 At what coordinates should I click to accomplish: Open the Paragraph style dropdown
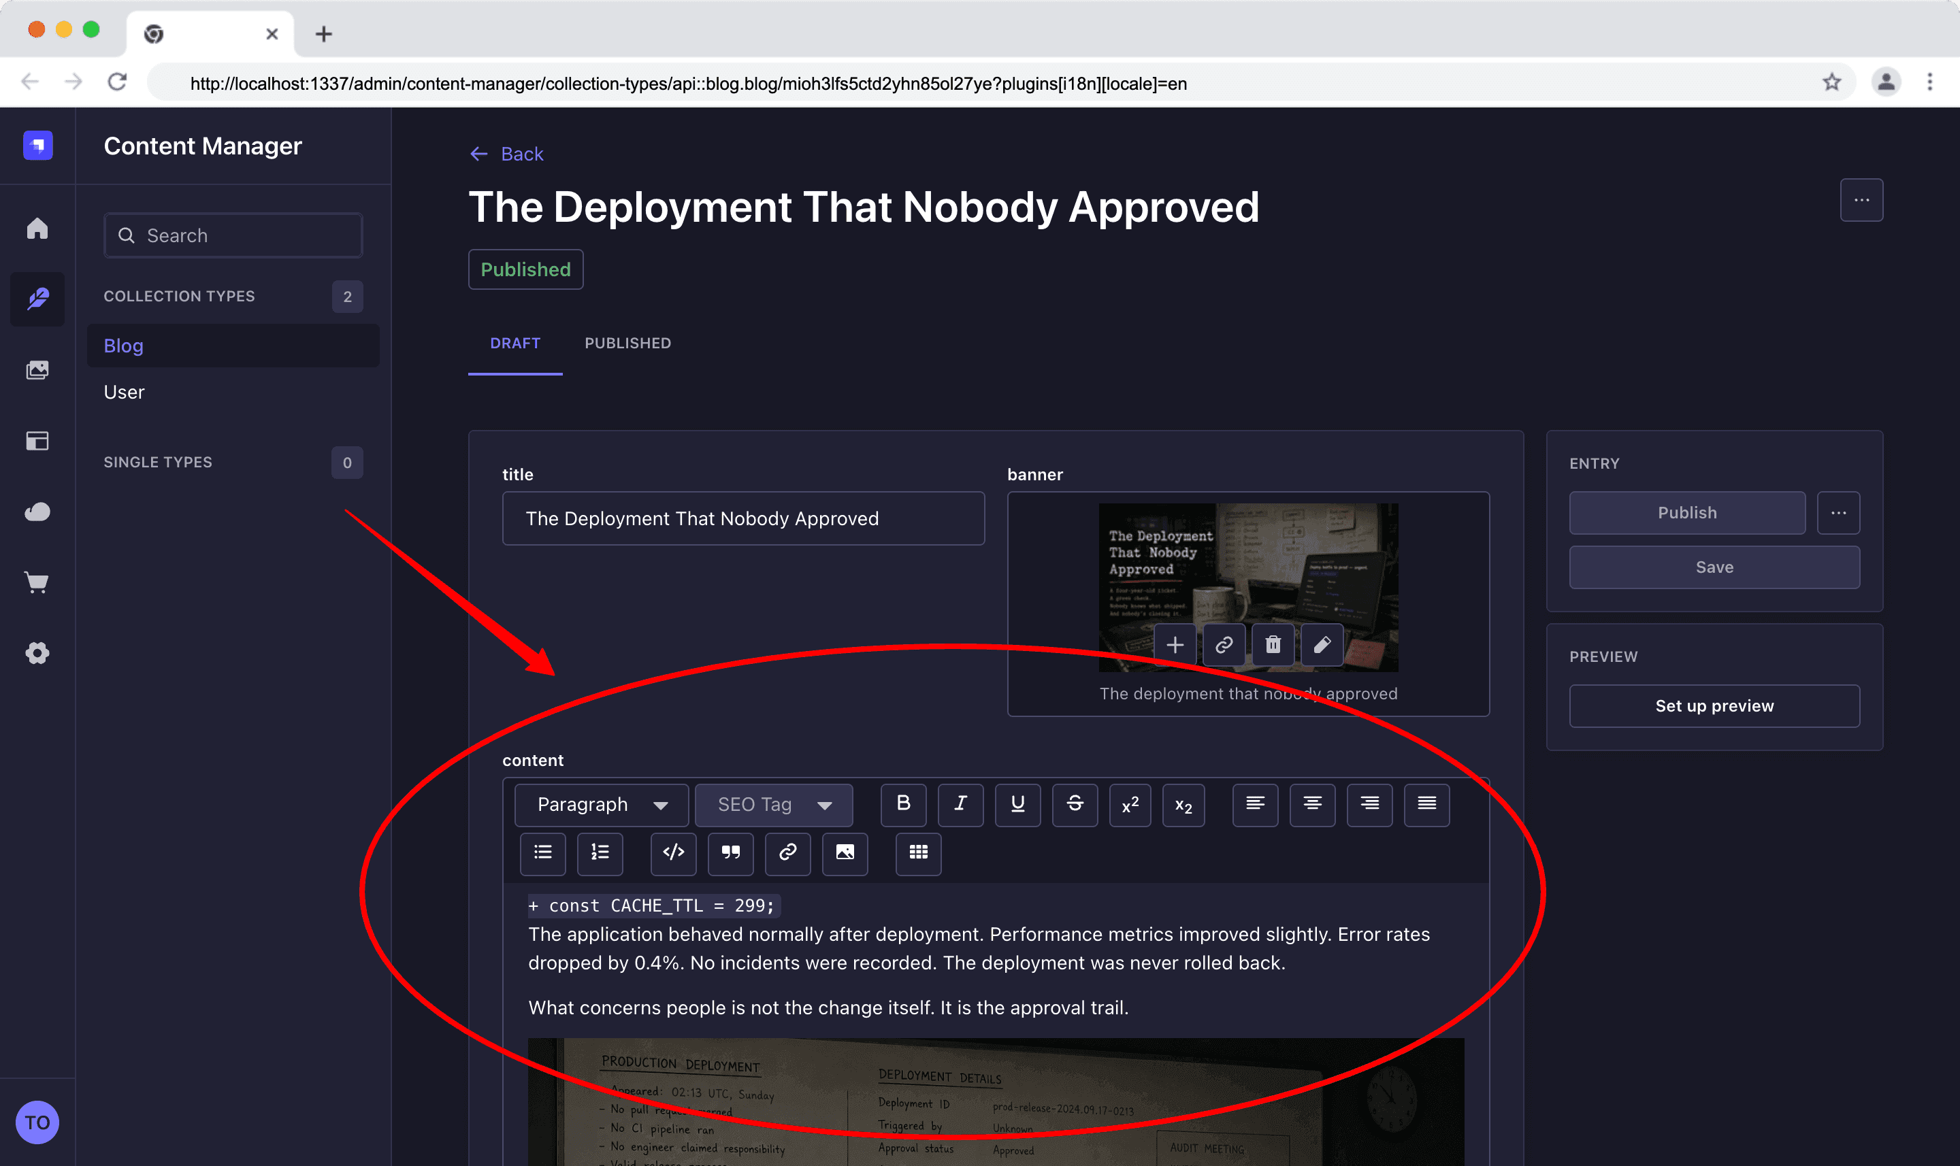(x=601, y=804)
